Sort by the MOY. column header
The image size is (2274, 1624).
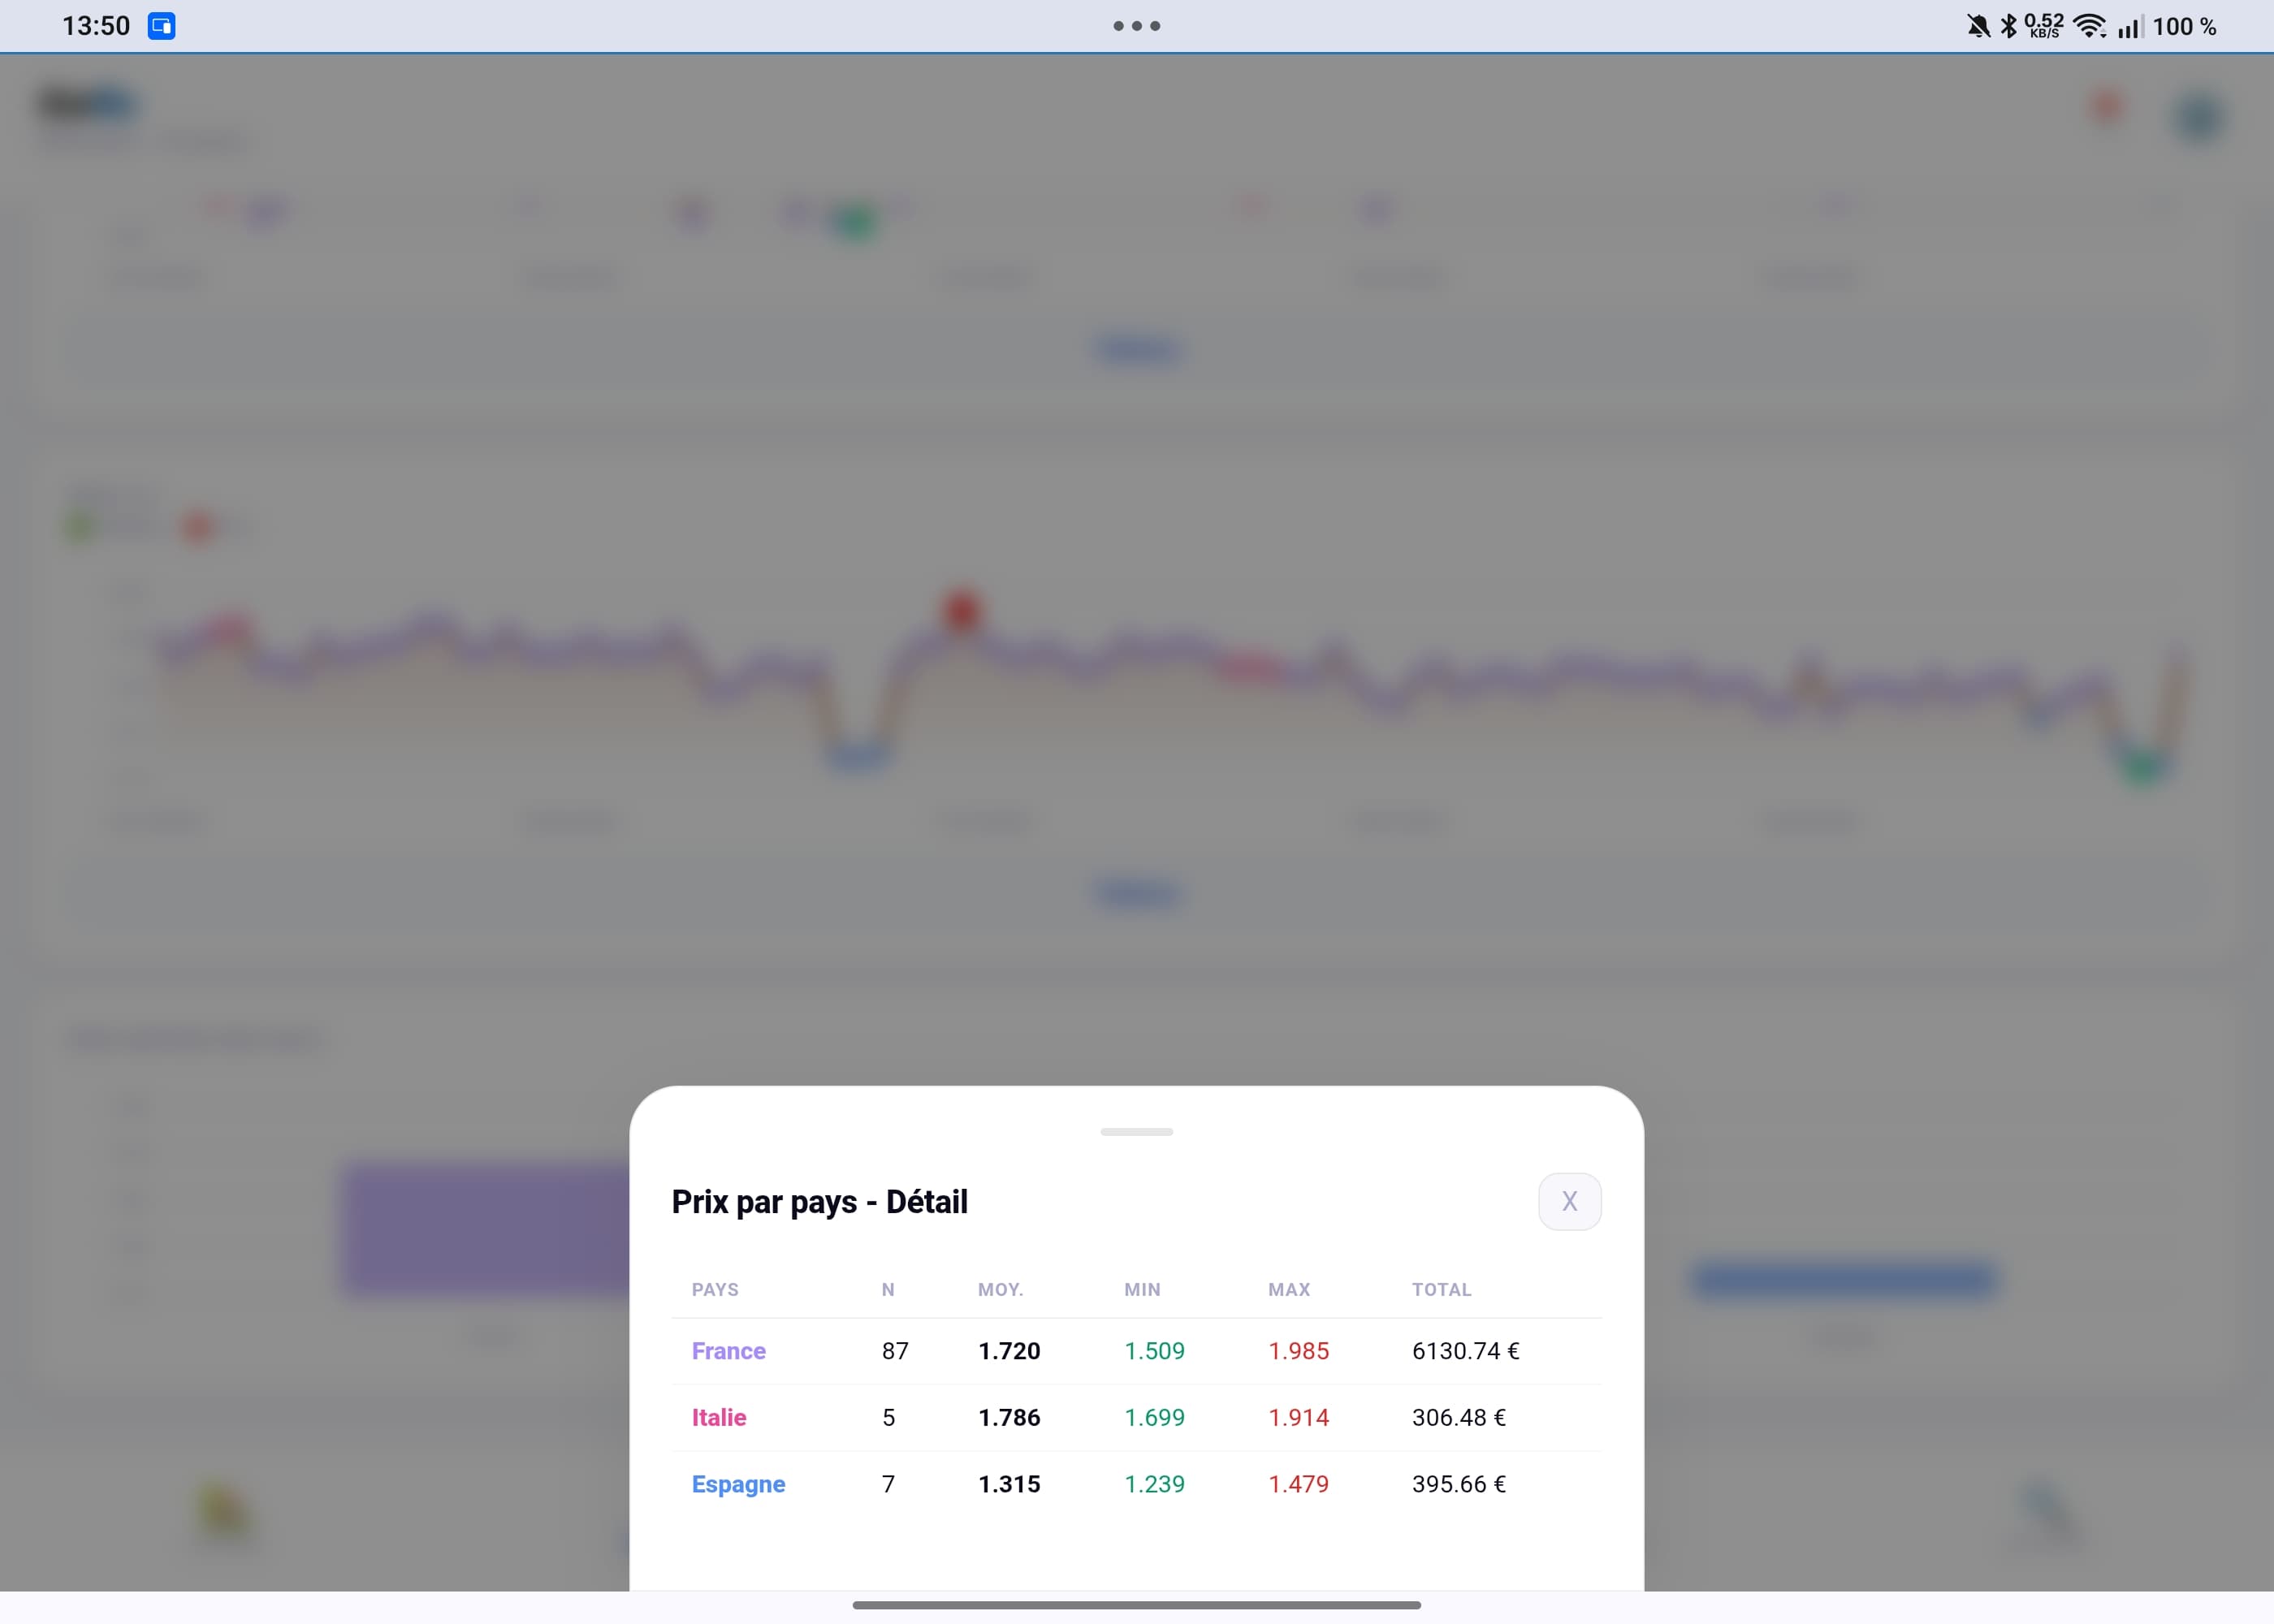1000,1289
